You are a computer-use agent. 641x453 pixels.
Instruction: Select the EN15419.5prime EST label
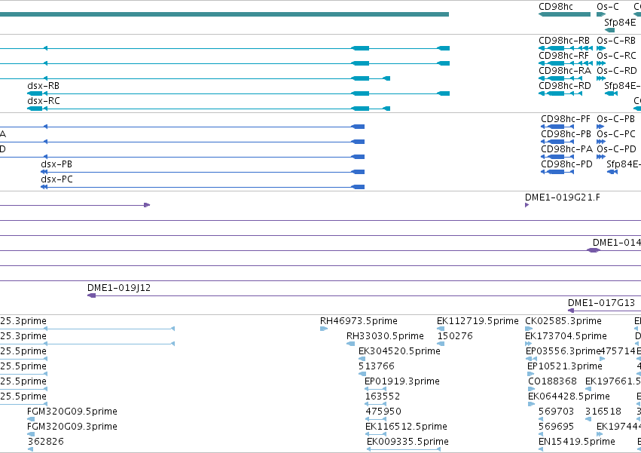tap(576, 442)
